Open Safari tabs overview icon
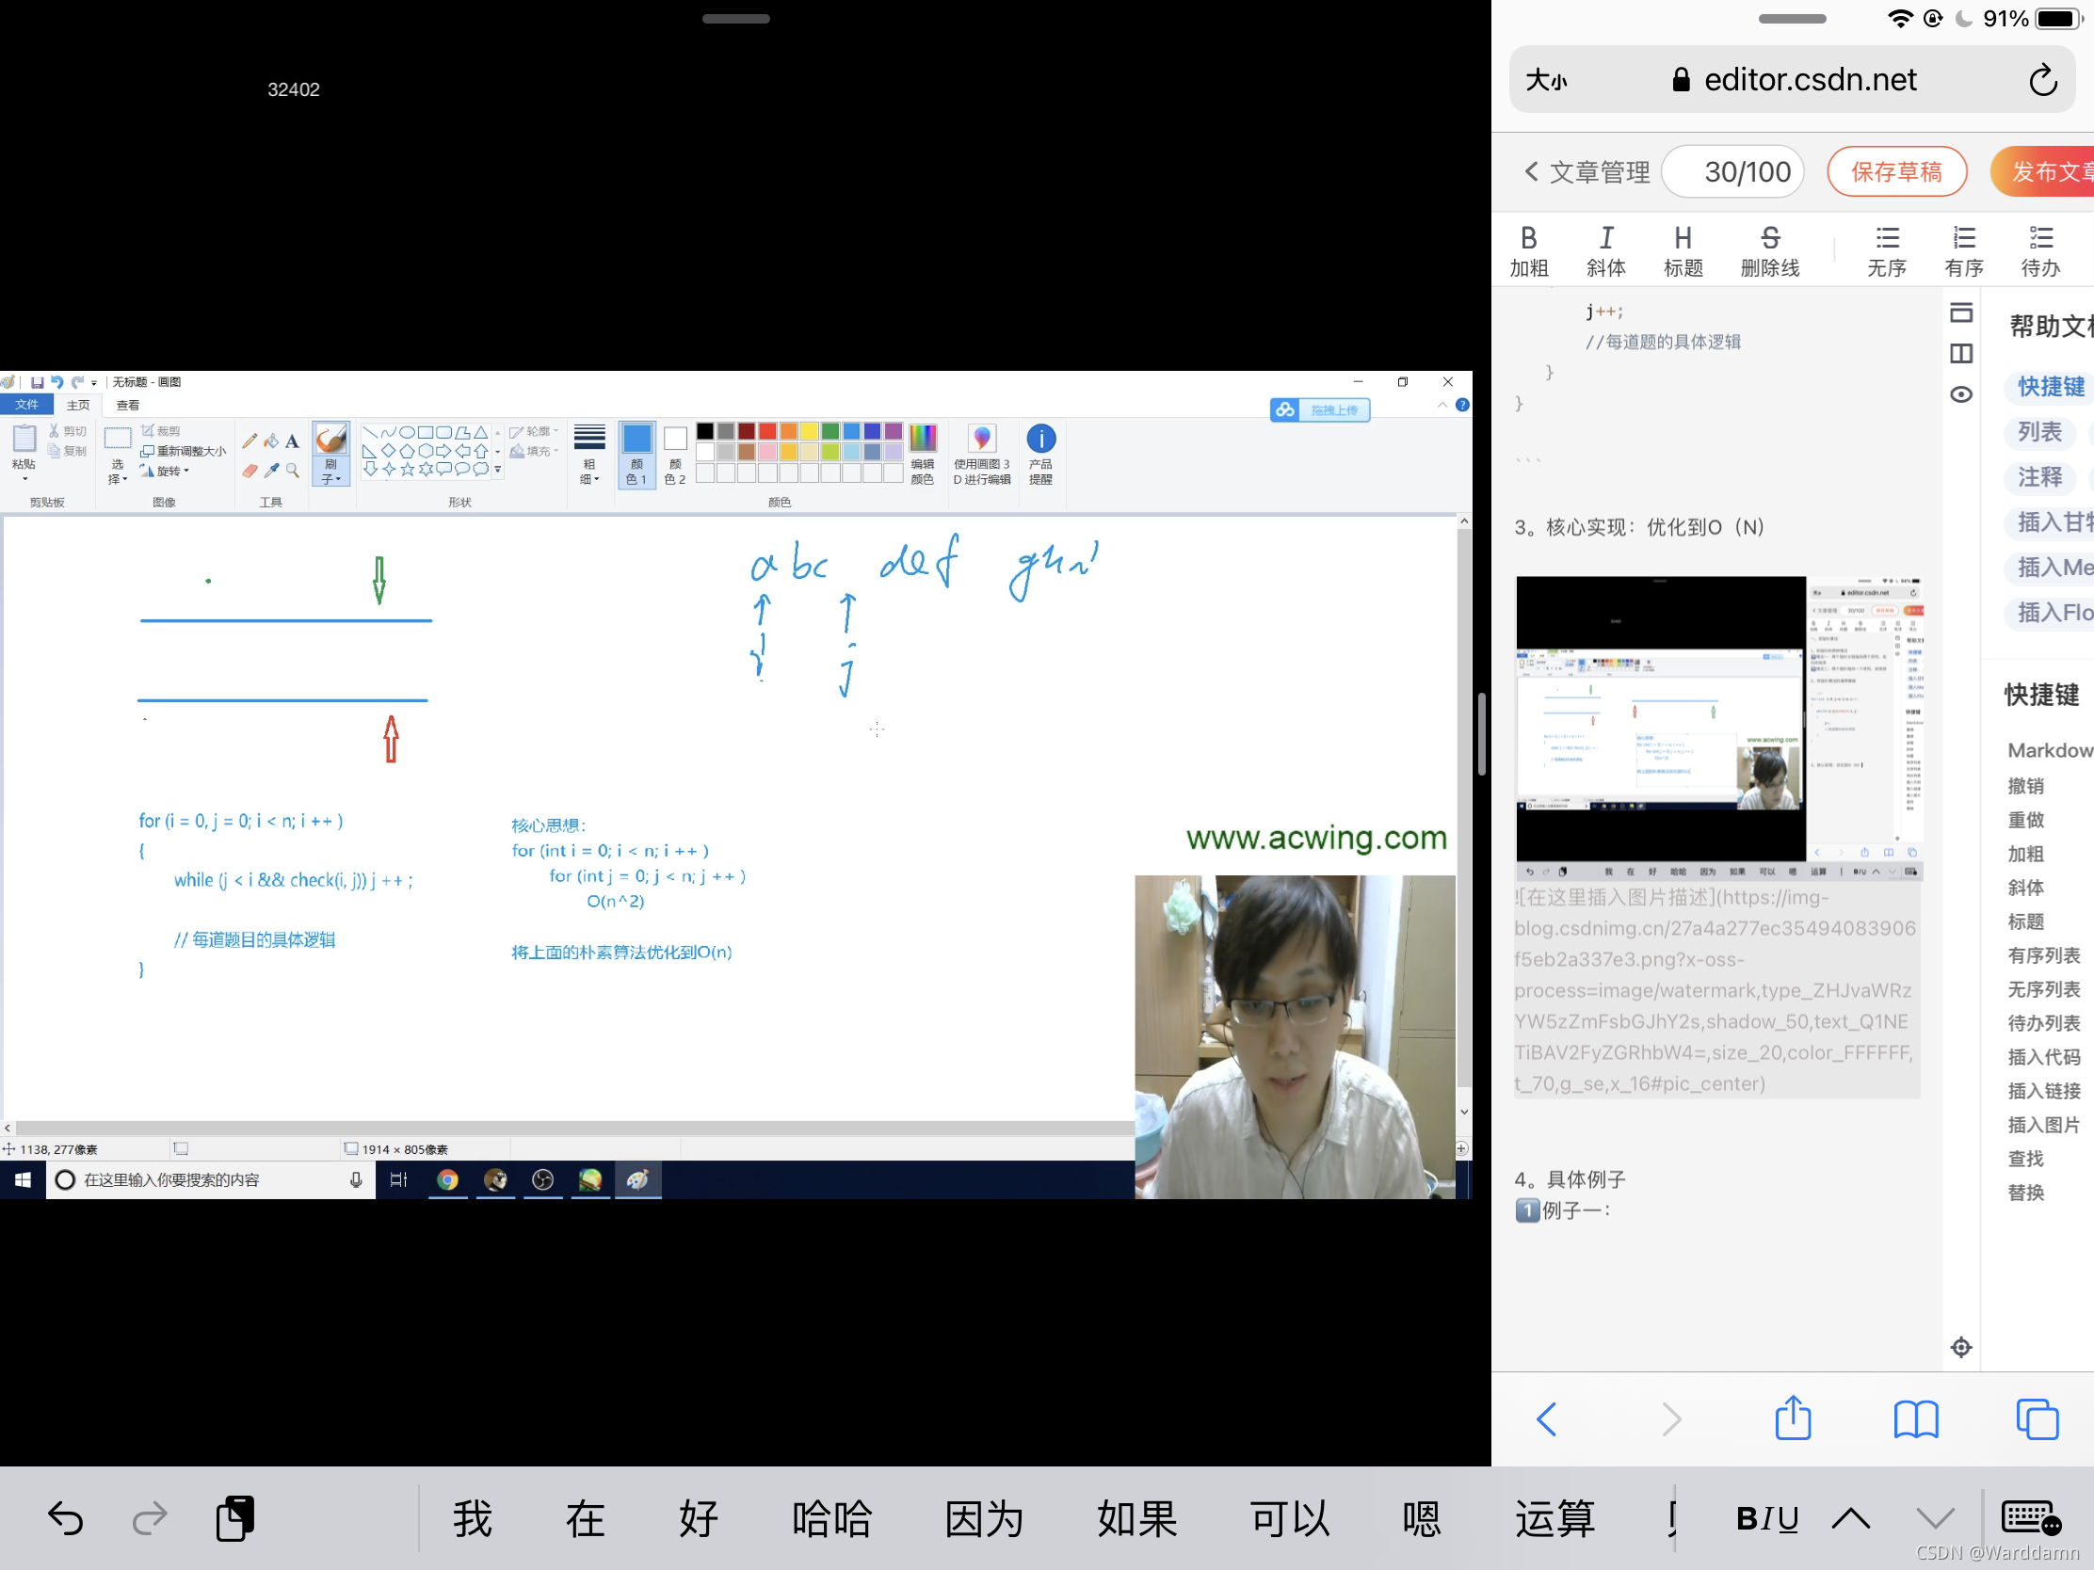The image size is (2094, 1570). click(x=2037, y=1418)
